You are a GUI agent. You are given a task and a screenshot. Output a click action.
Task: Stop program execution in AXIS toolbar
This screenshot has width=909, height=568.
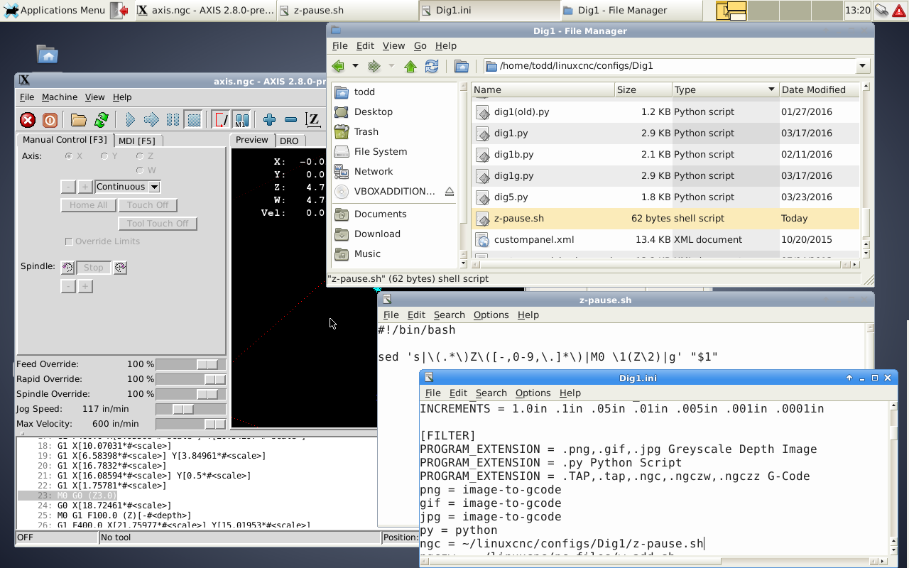pyautogui.click(x=193, y=120)
